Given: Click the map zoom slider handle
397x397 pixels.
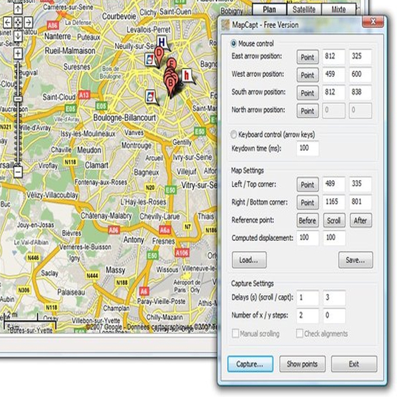Looking at the screenshot, I should tap(18, 99).
